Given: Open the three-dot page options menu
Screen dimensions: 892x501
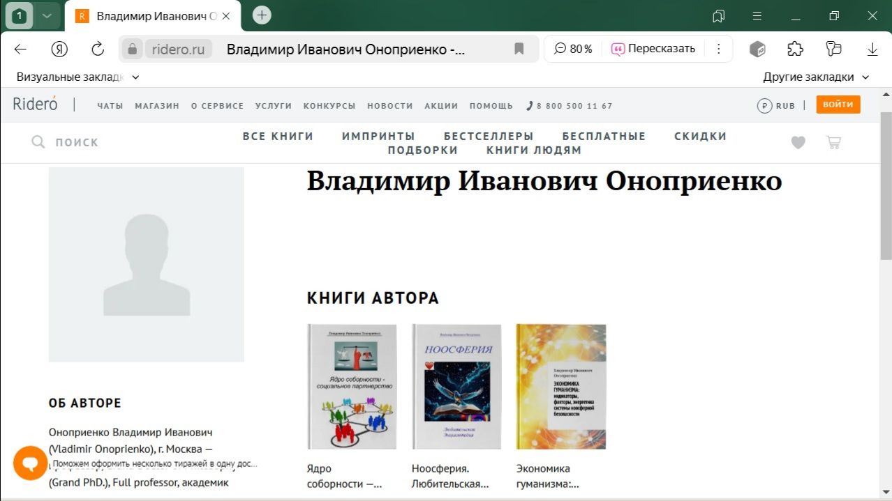Looking at the screenshot, I should click(x=718, y=49).
